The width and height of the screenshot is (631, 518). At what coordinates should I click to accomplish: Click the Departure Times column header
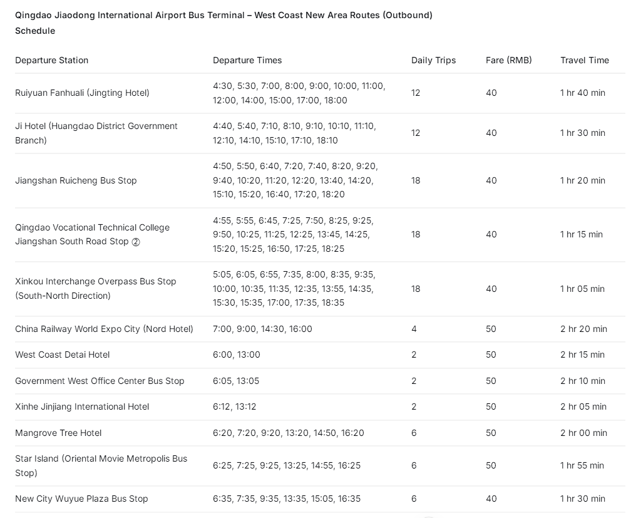pos(247,60)
